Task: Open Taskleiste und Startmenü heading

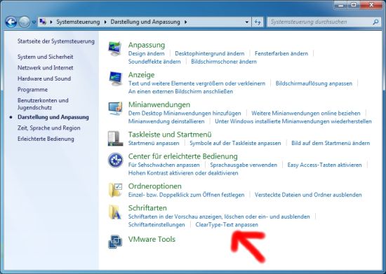Action: 170,135
